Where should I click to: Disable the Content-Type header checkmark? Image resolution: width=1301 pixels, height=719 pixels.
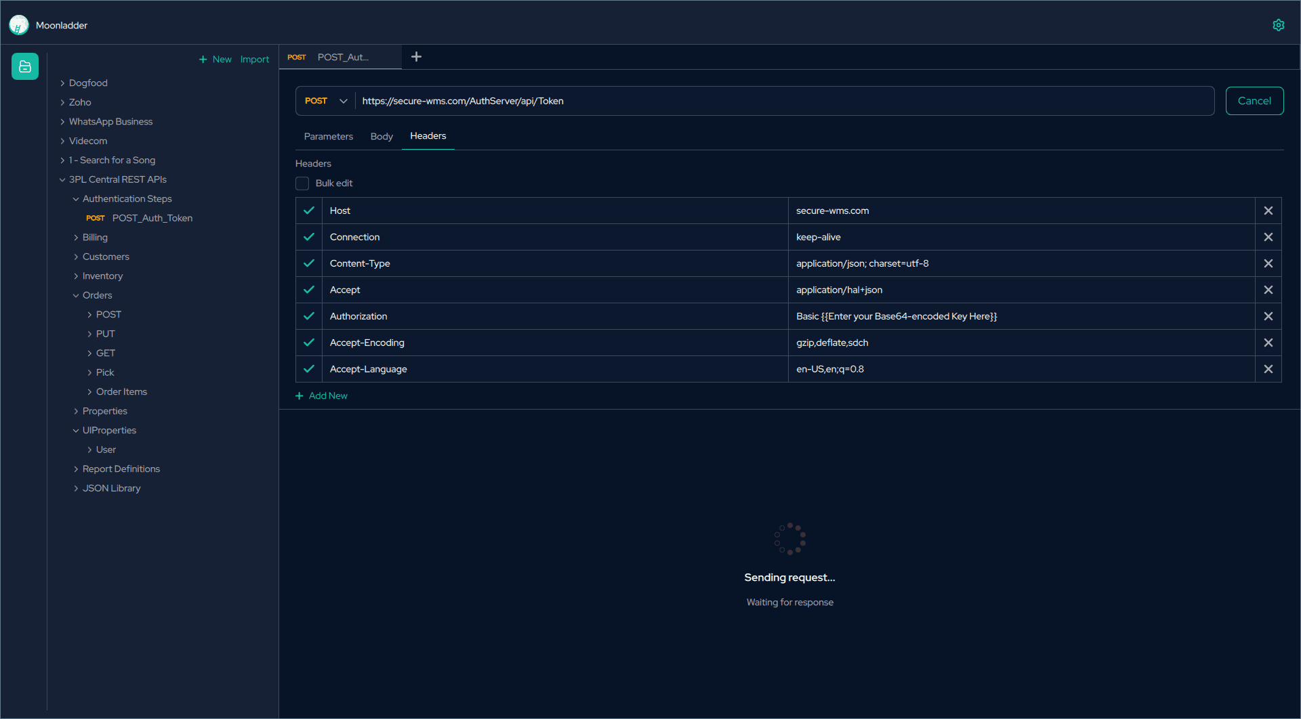[x=309, y=263]
